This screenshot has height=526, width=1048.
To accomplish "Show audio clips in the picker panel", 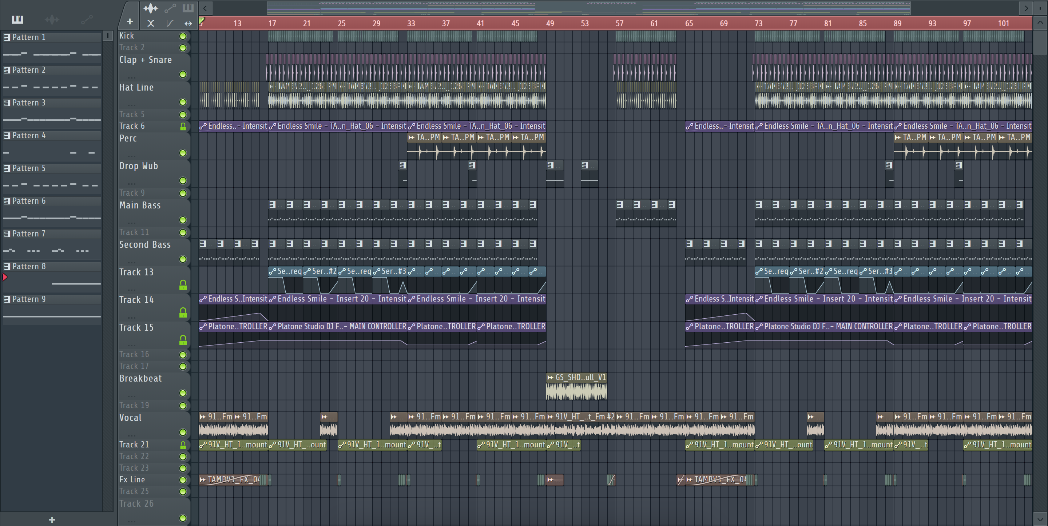I will tap(52, 19).
